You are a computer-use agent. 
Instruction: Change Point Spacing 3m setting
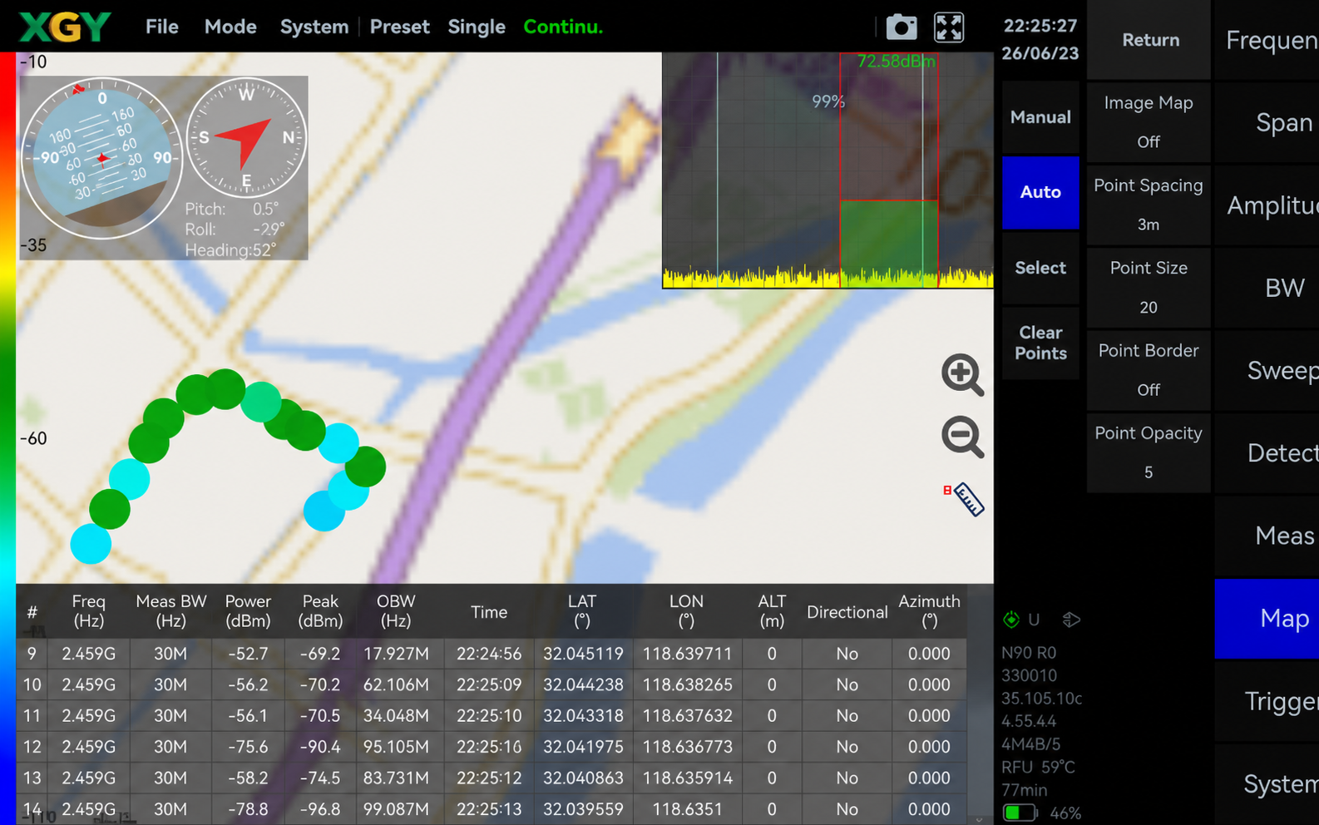coord(1149,205)
